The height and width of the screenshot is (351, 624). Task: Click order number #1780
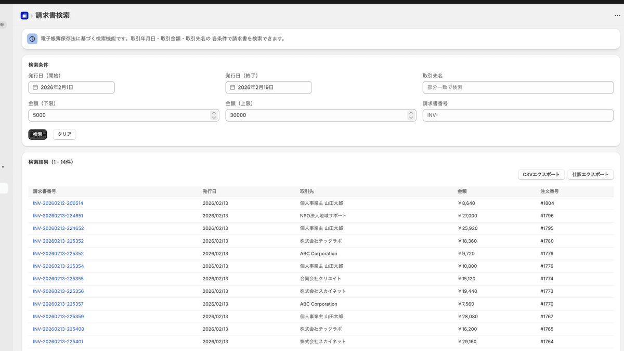(x=547, y=241)
